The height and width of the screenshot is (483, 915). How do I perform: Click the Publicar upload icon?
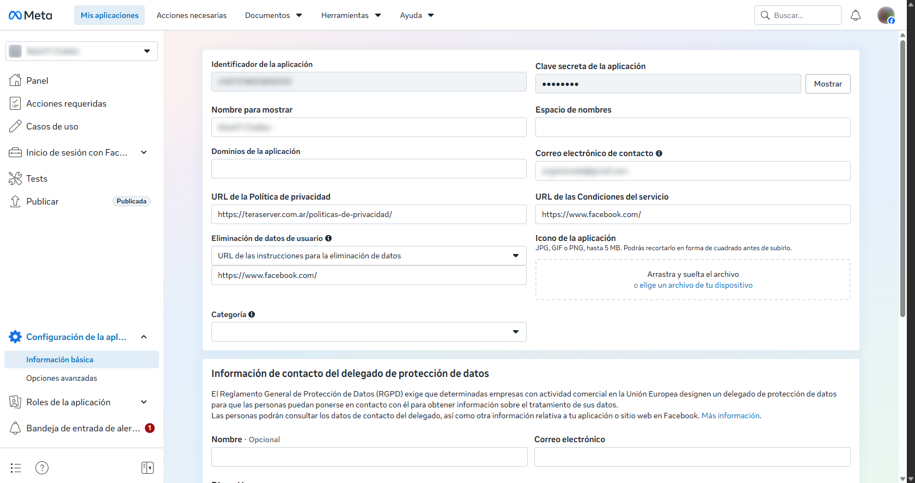click(x=15, y=201)
